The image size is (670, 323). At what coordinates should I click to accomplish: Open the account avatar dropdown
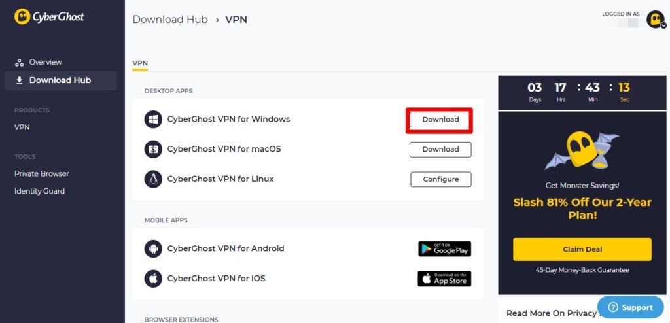656,20
